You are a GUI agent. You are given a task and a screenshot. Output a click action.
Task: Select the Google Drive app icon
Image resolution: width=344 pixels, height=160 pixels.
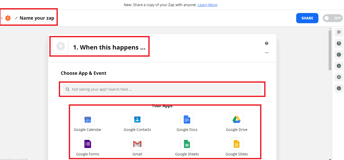click(x=237, y=119)
